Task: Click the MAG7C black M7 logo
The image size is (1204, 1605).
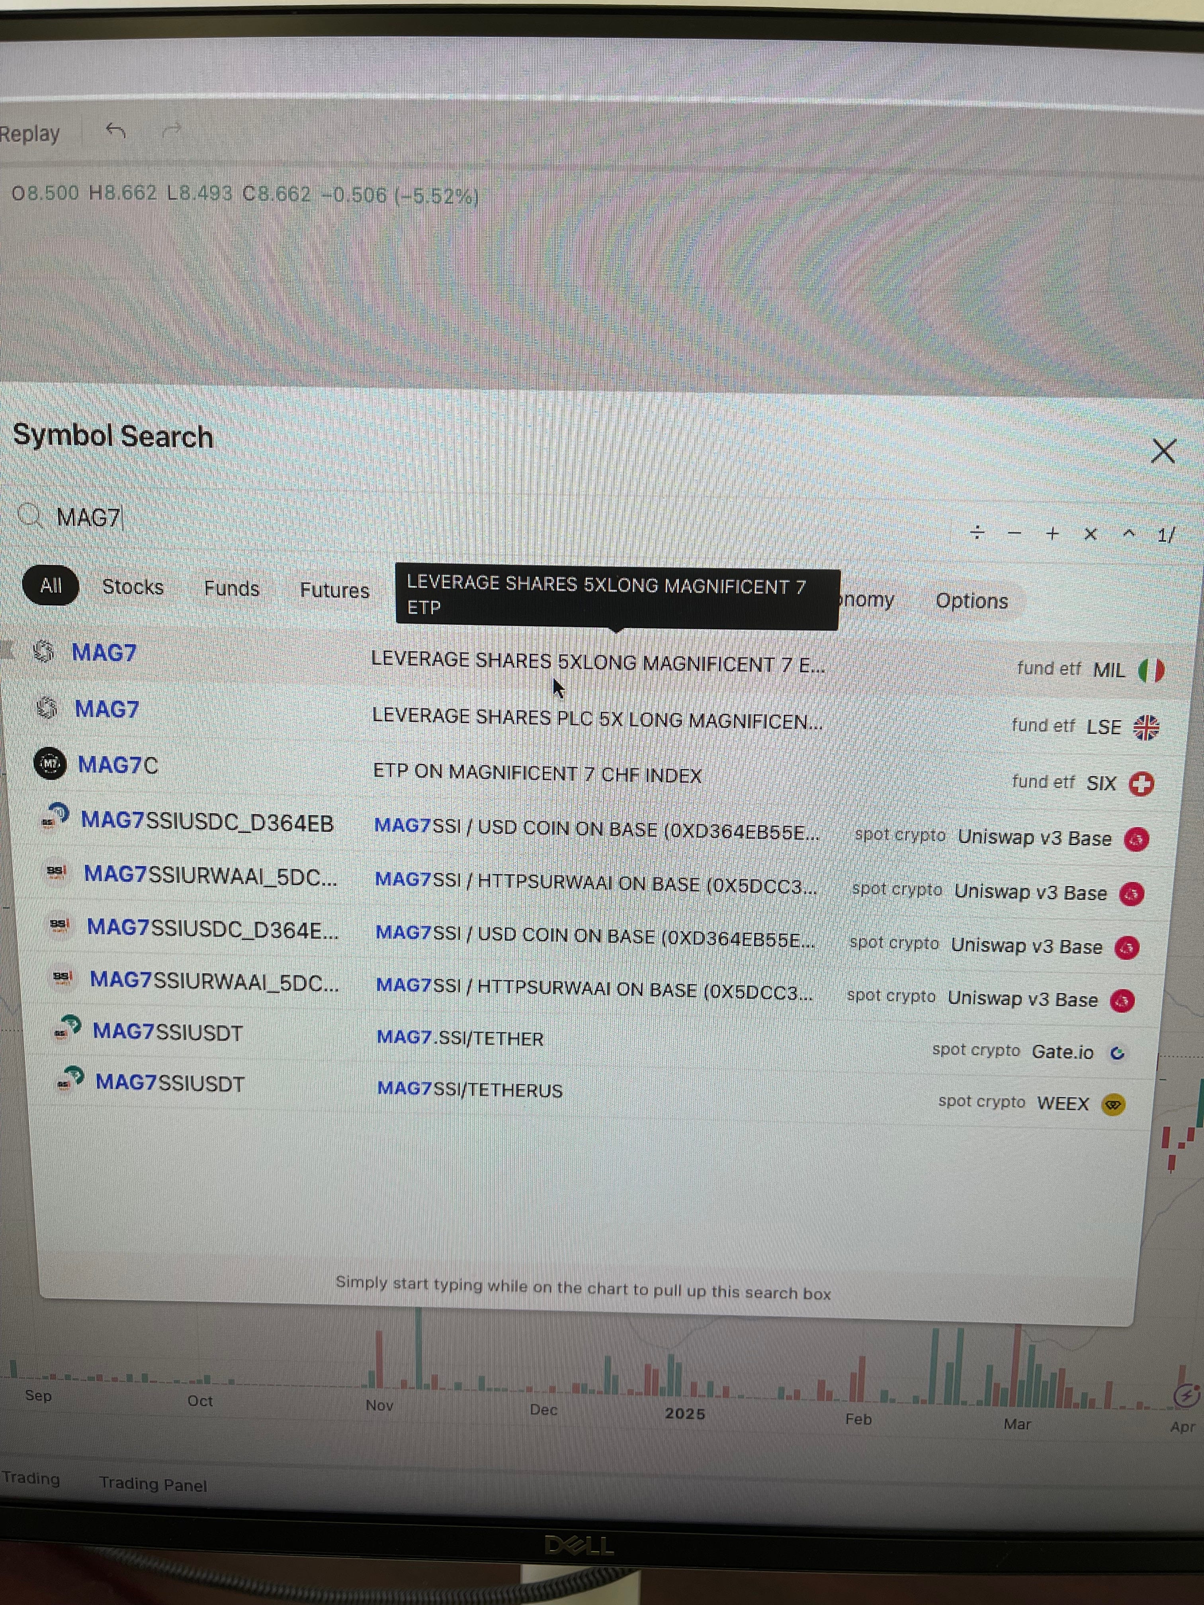Action: point(50,763)
